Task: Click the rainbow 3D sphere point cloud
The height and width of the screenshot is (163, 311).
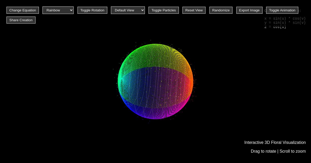Action: (x=155, y=82)
